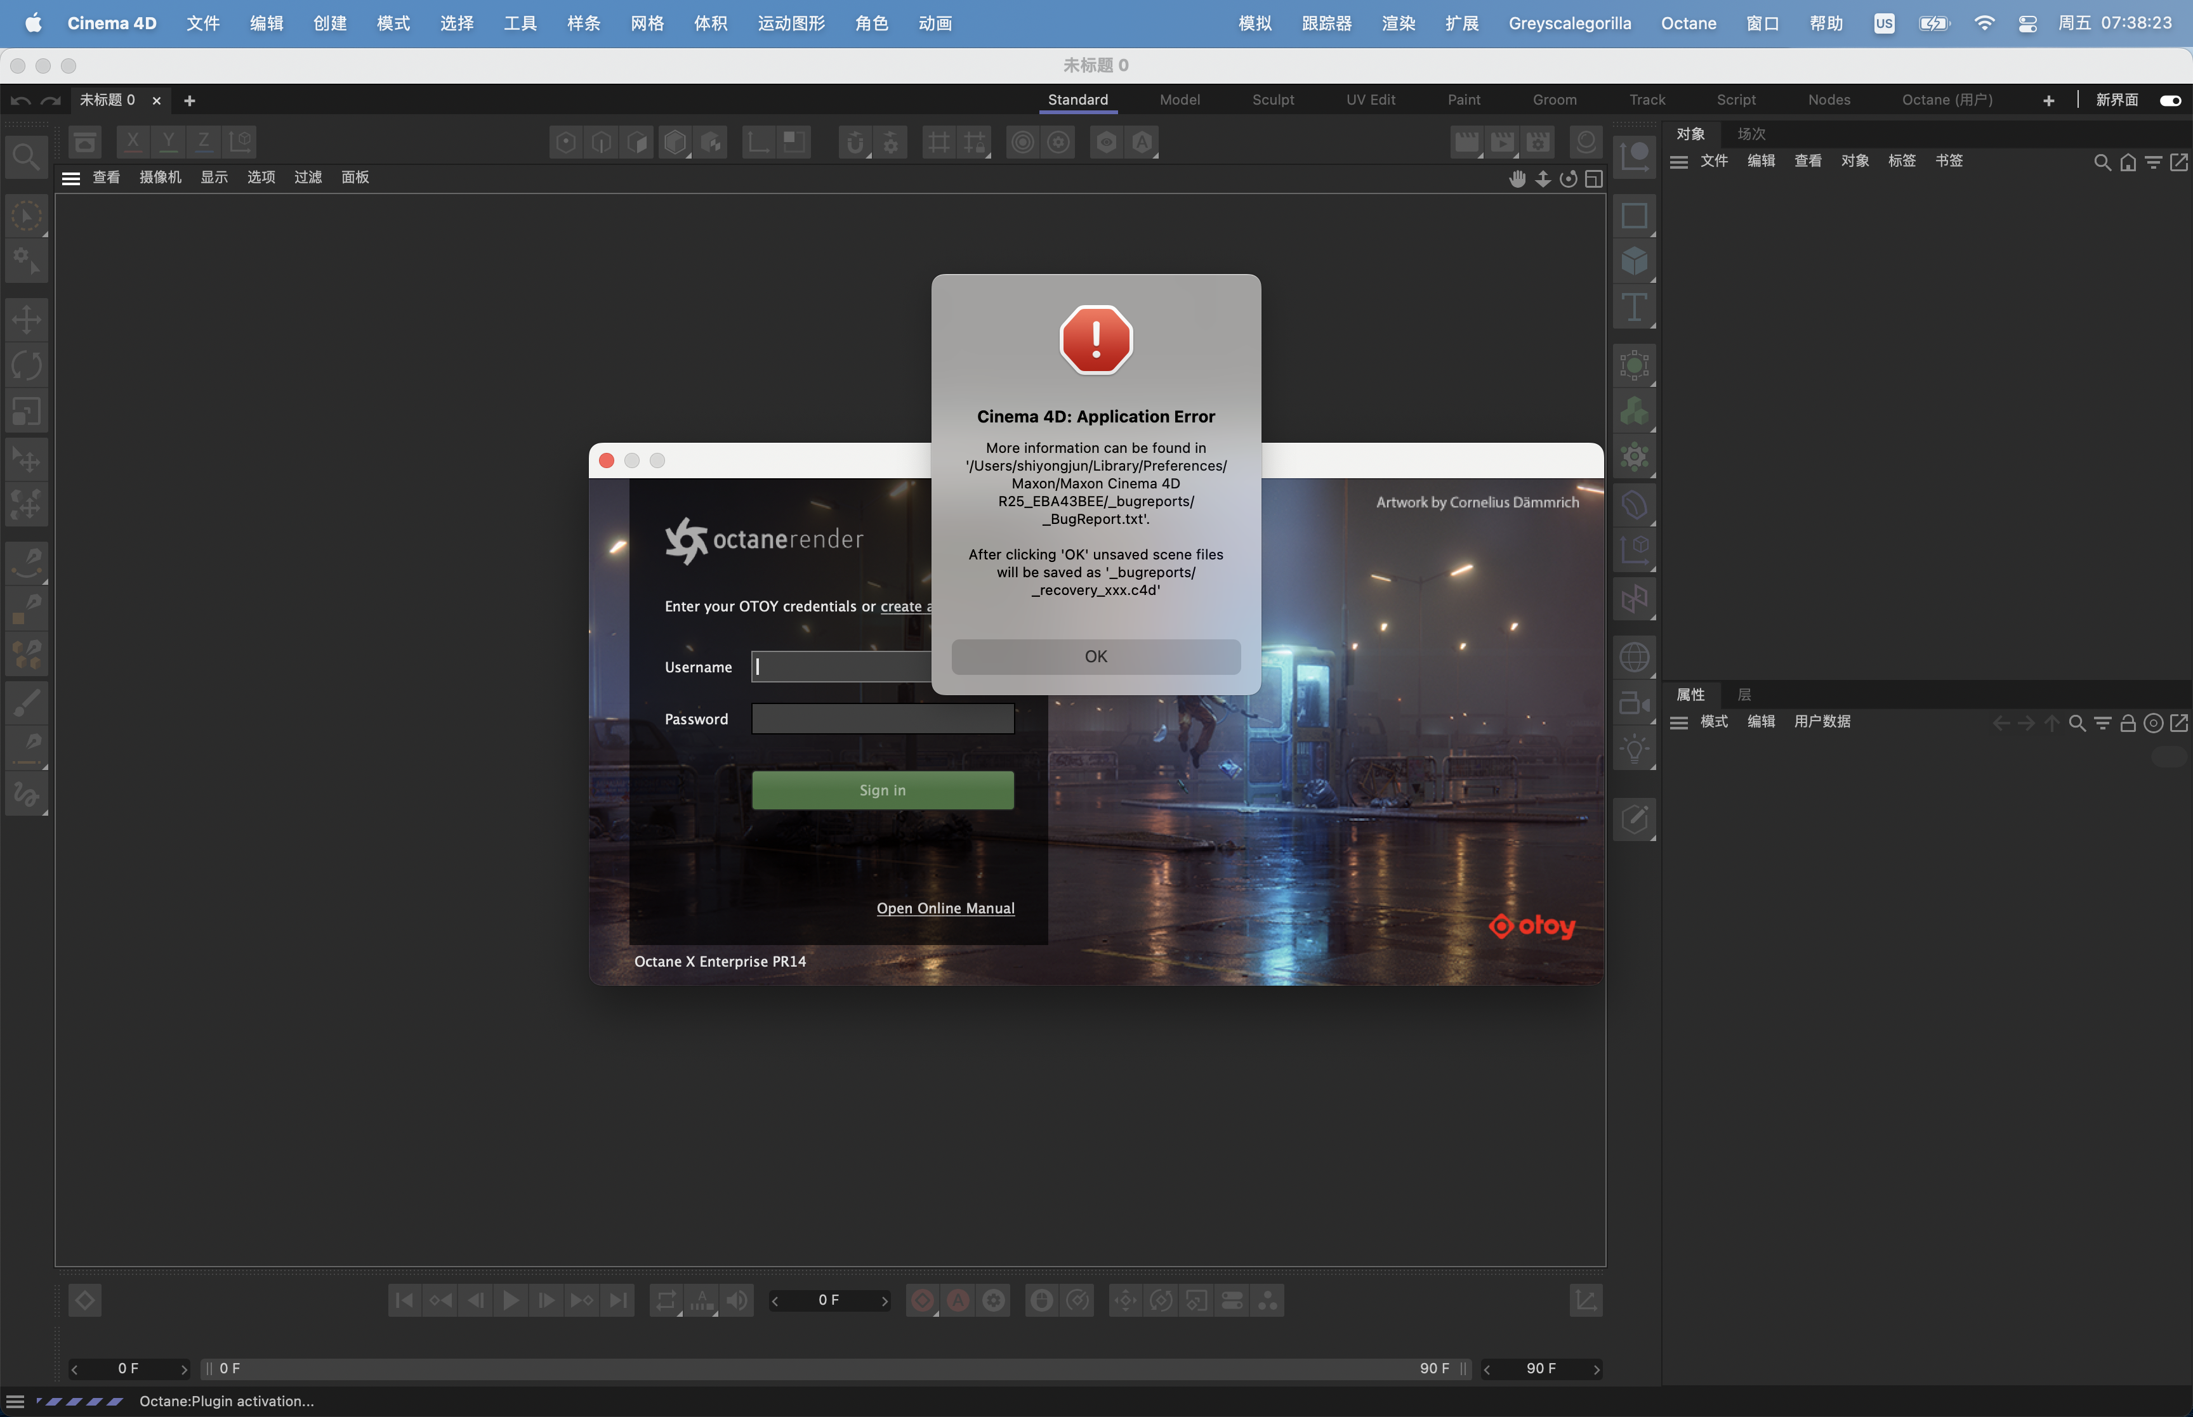Click the Cube primitive icon
This screenshot has width=2193, height=1417.
pyautogui.click(x=1633, y=261)
